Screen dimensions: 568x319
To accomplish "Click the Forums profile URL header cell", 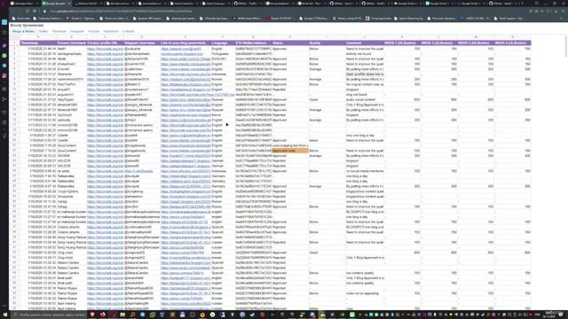I will [105, 43].
